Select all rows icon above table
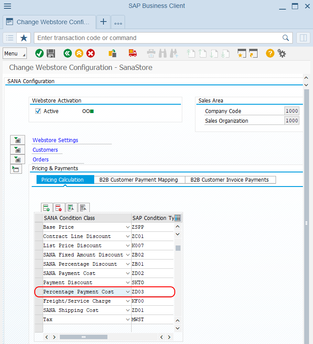Viewport: 313px width, 344px height. (71, 208)
